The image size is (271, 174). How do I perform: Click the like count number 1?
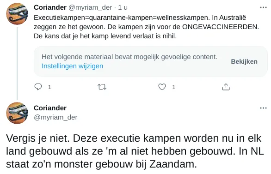(174, 87)
